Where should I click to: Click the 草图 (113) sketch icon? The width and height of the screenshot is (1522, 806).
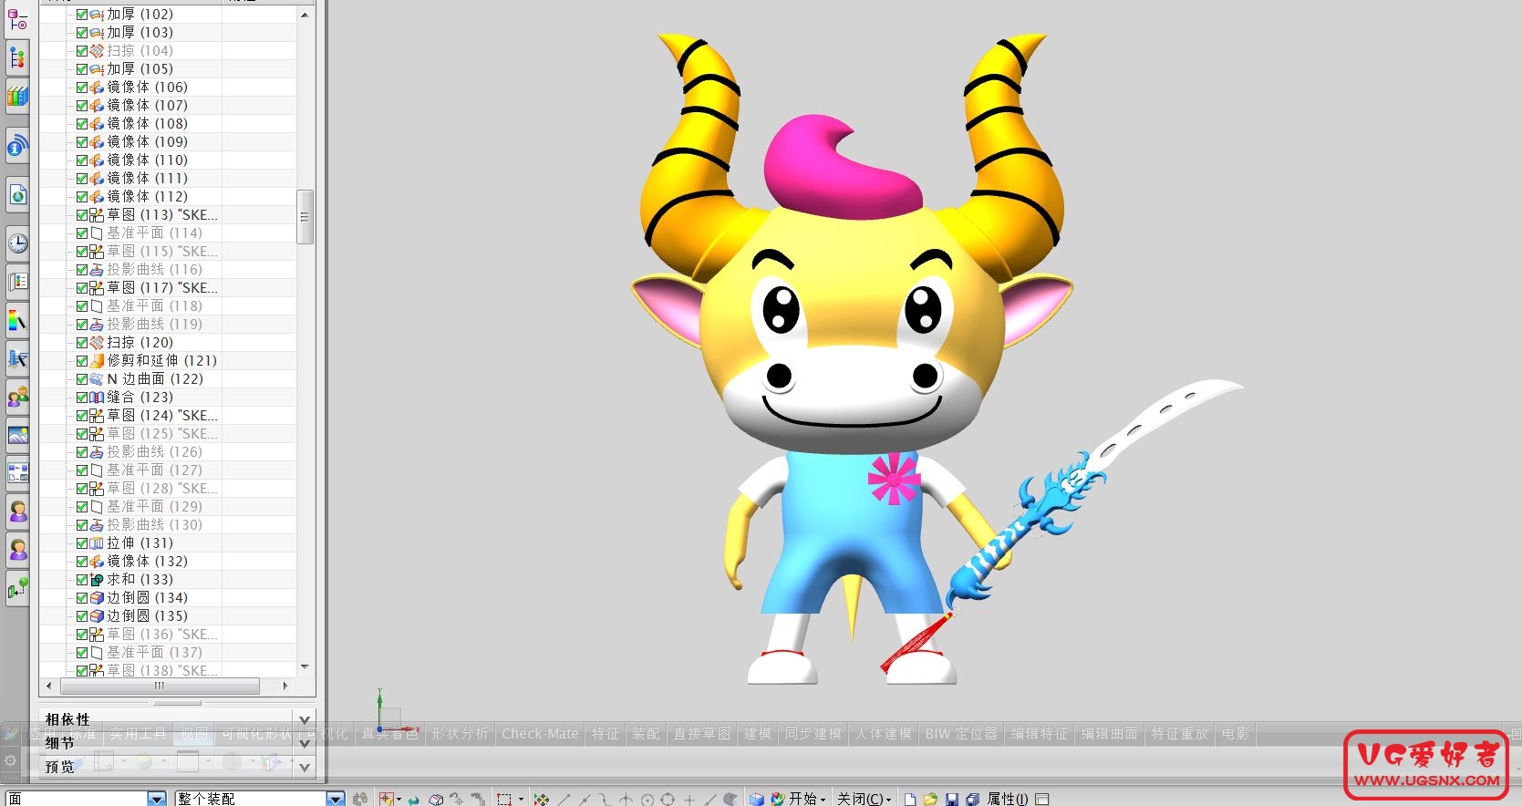click(x=97, y=215)
